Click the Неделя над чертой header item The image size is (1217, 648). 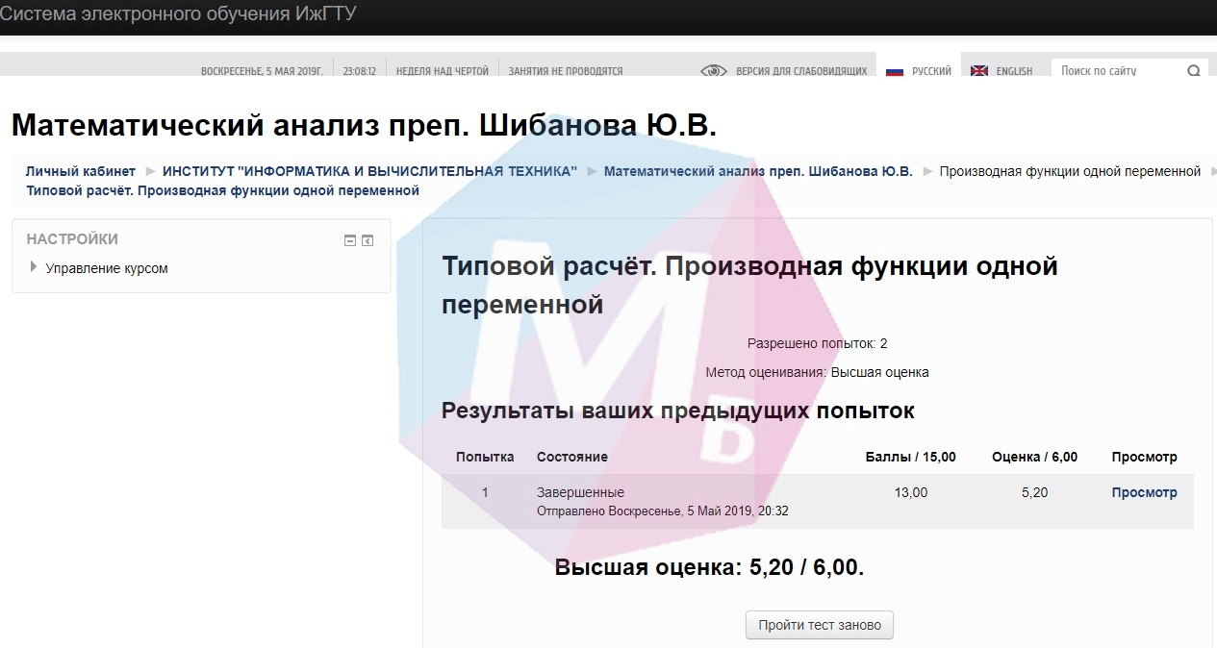point(442,71)
